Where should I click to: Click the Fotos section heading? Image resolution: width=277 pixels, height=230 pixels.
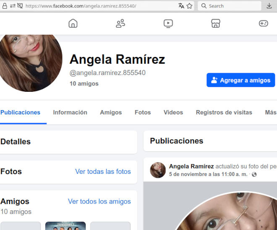tap(11, 171)
